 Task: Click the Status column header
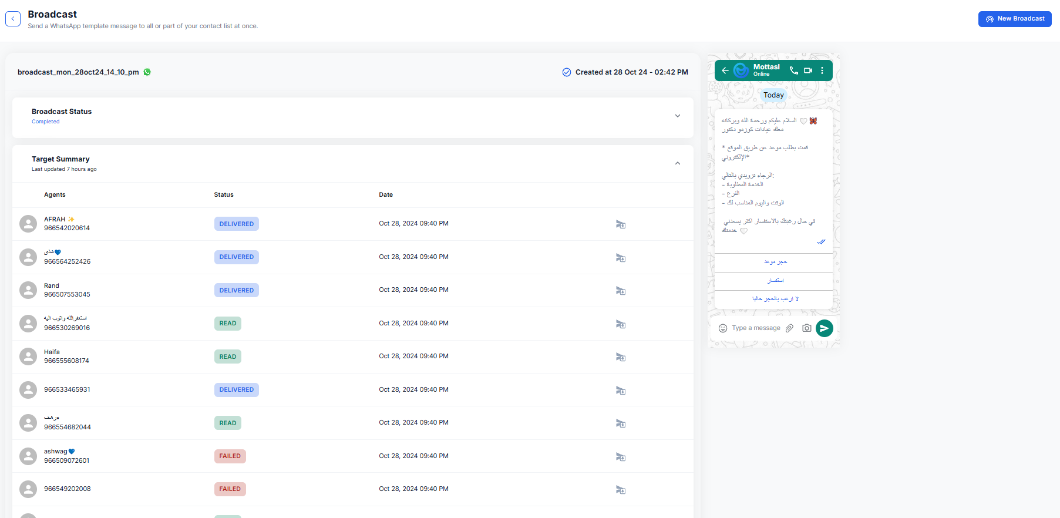224,195
